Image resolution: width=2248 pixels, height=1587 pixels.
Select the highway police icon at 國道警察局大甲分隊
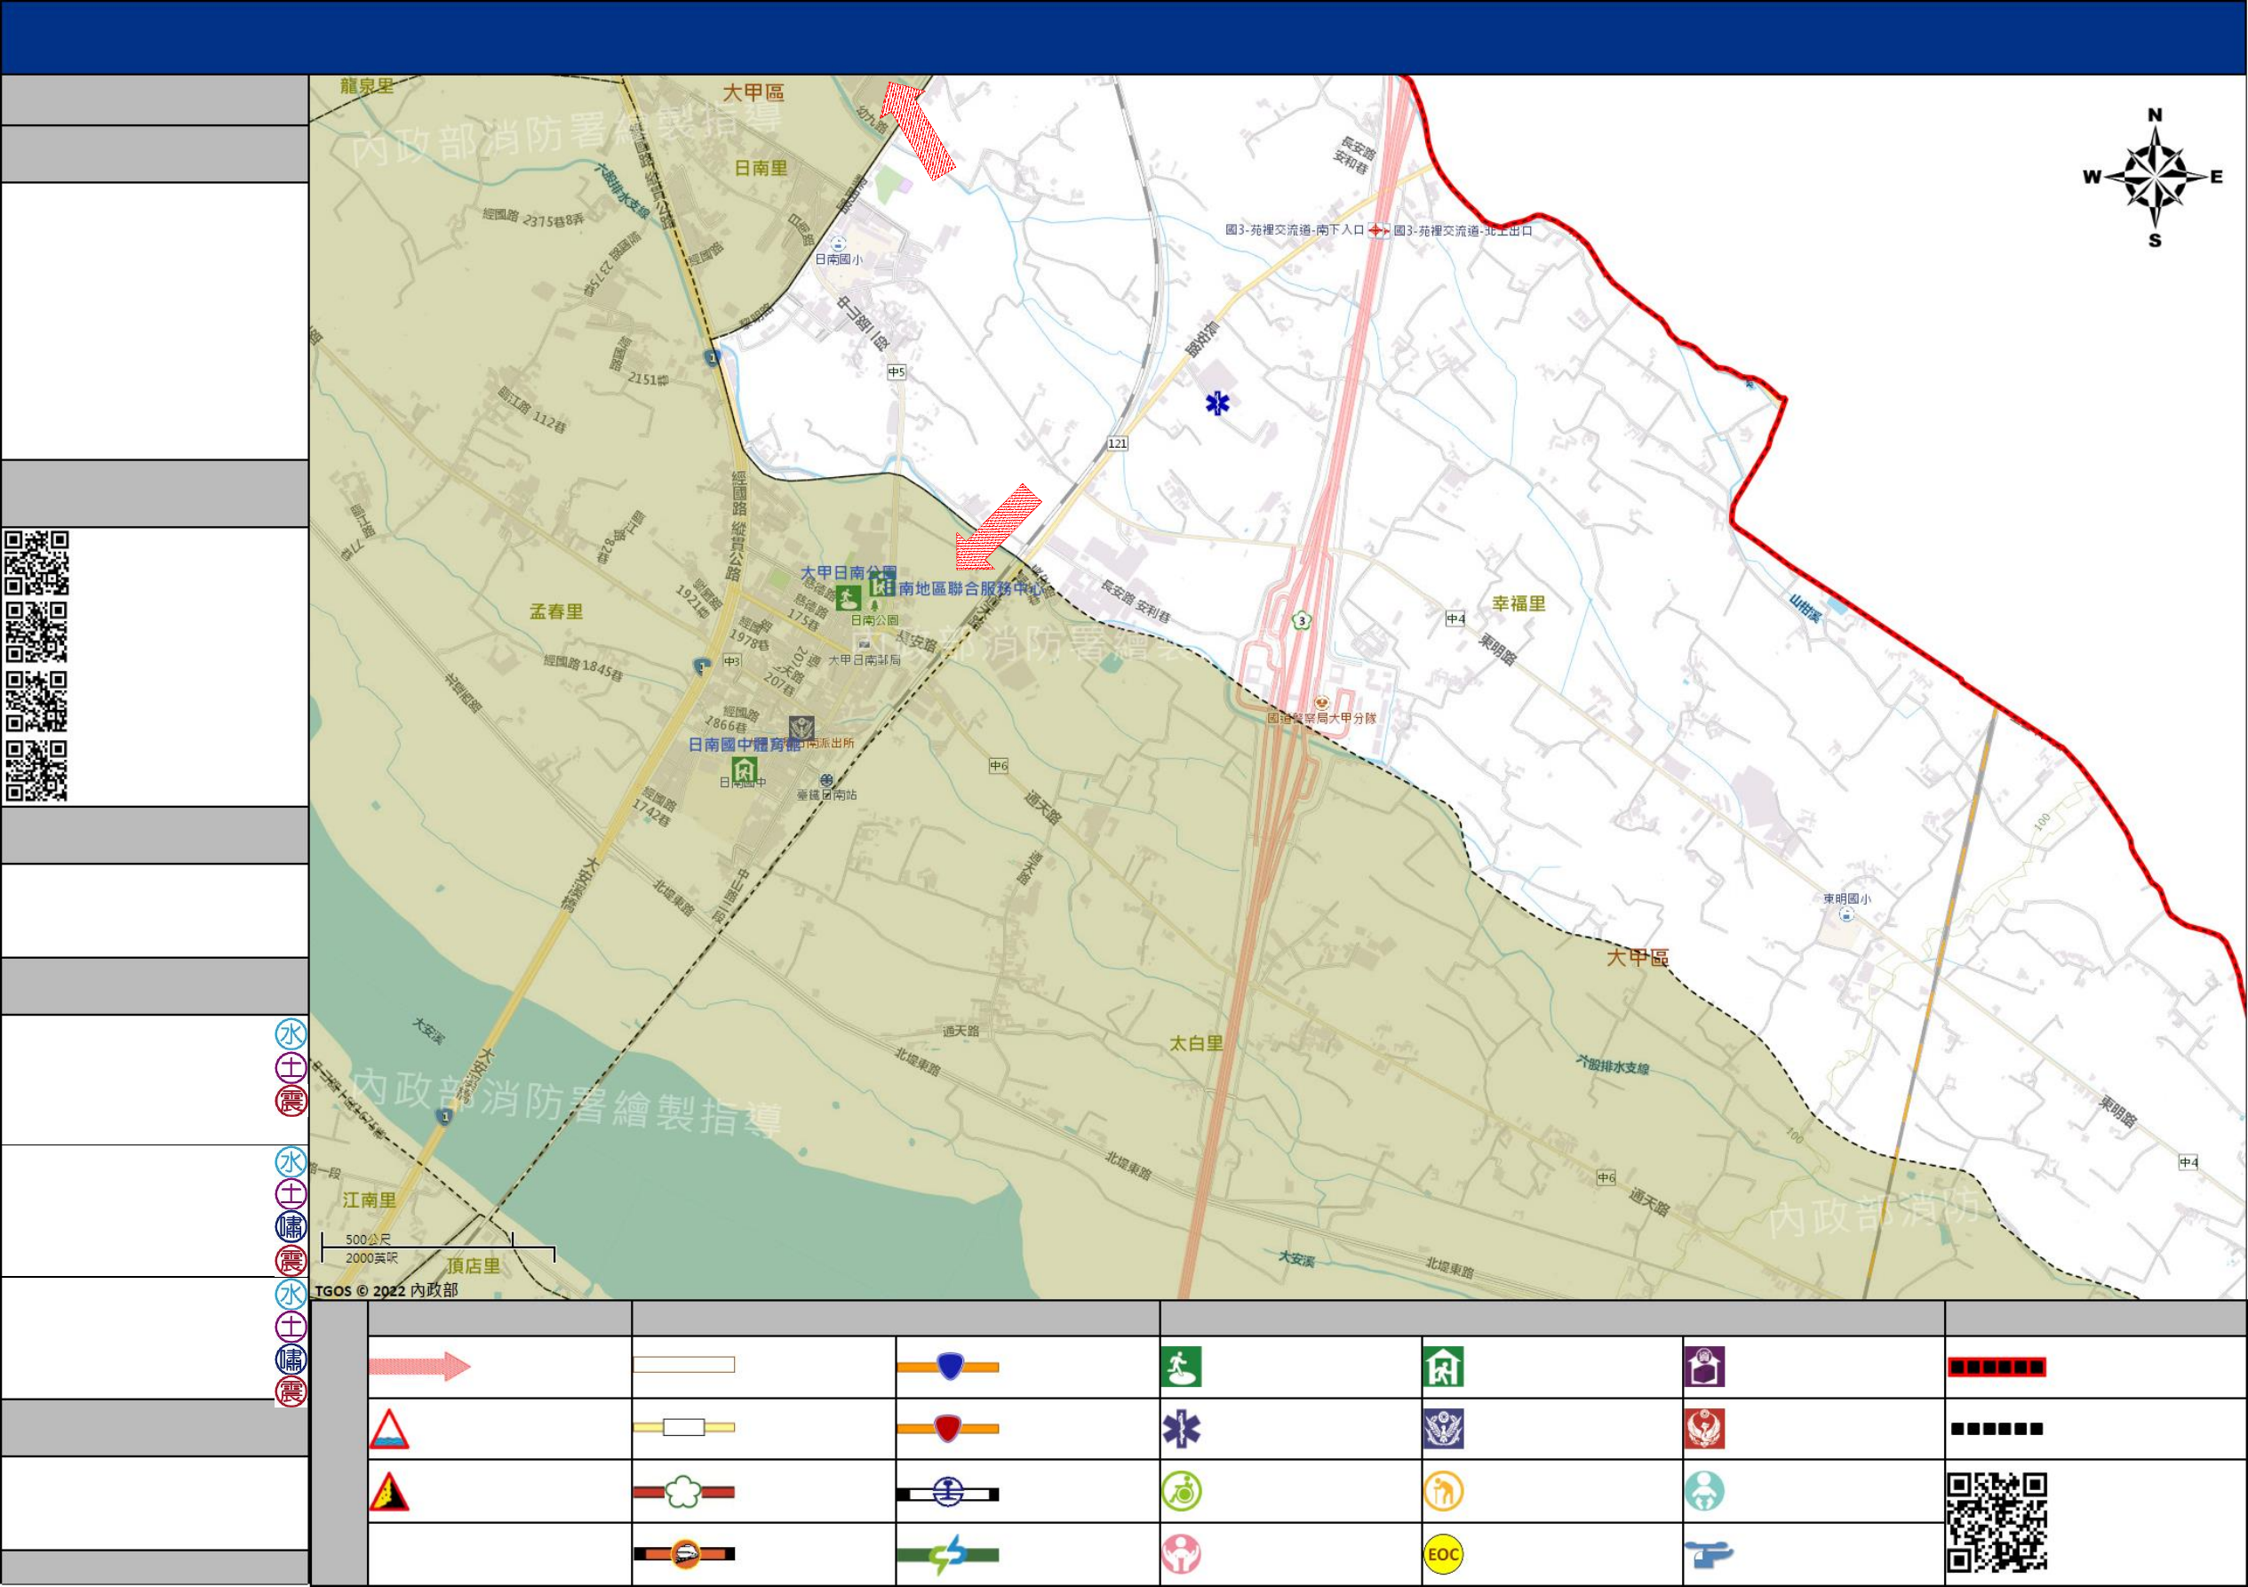tap(1322, 703)
